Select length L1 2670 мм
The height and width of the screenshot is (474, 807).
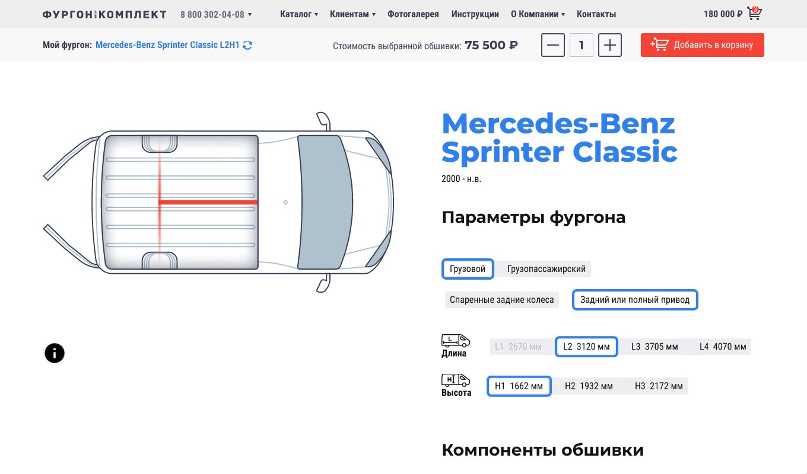(x=519, y=347)
